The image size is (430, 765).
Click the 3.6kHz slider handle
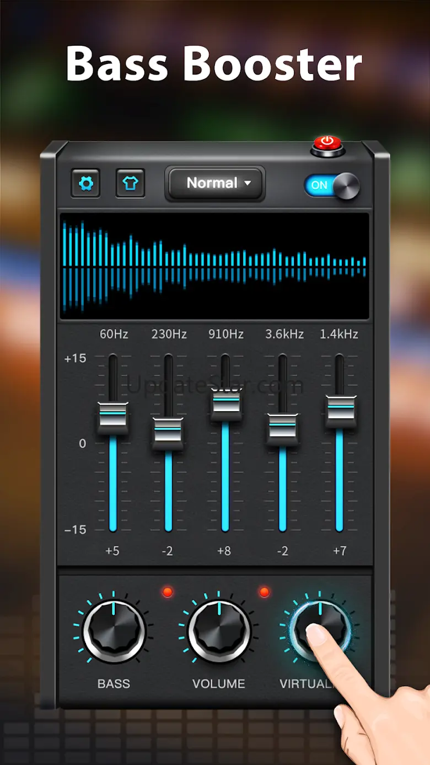282,428
